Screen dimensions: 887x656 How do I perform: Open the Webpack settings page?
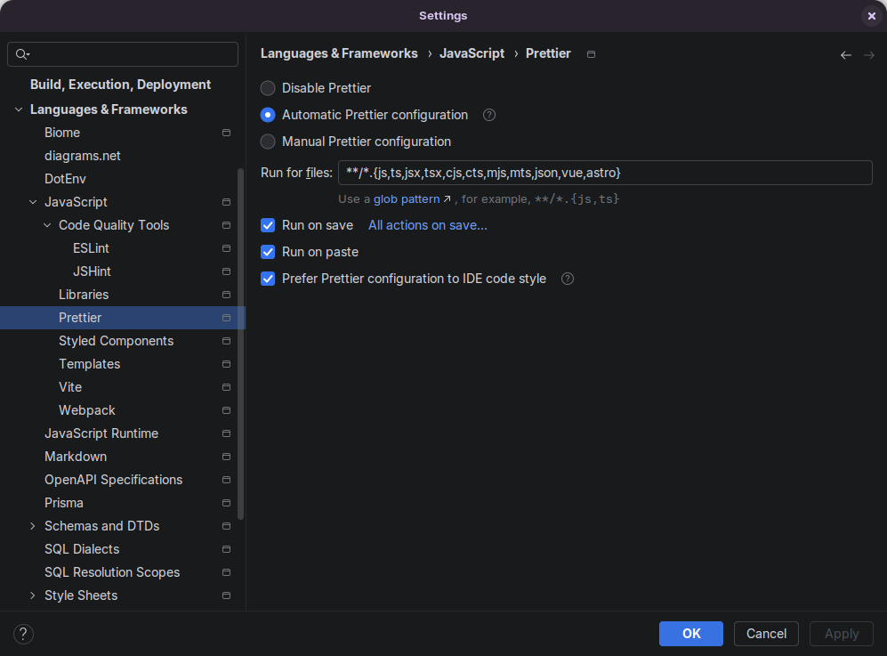click(x=86, y=410)
